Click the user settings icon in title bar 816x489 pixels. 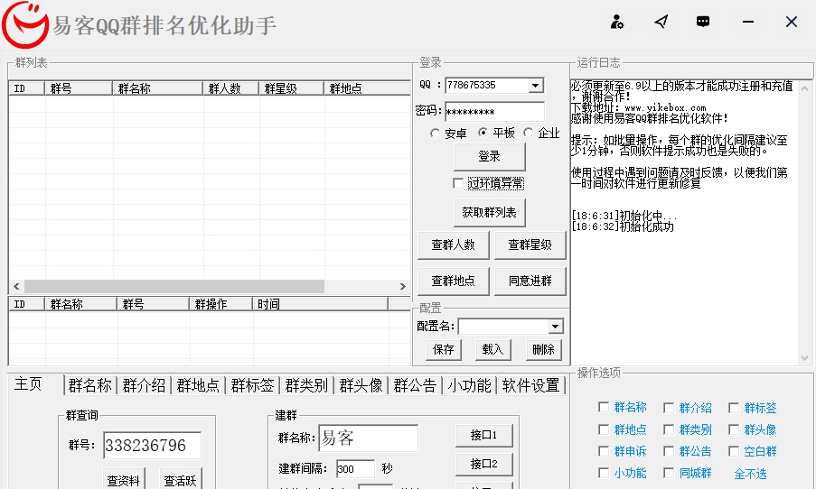[x=617, y=22]
